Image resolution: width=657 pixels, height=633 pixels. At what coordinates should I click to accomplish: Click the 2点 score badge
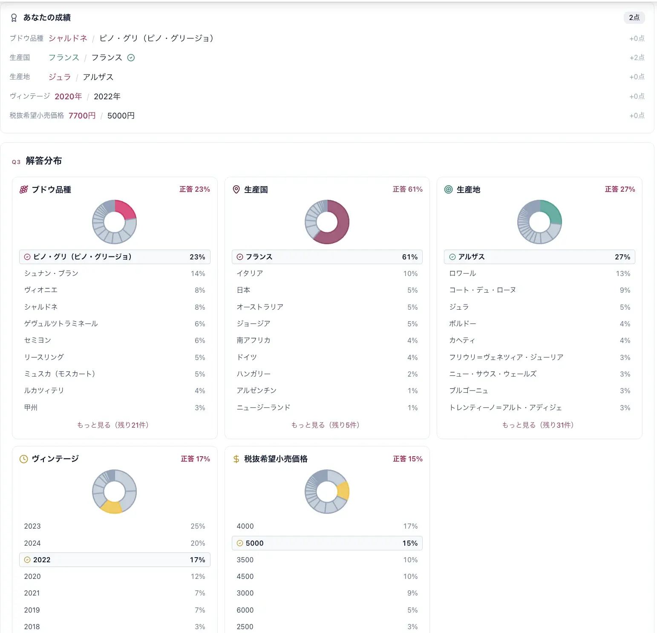[x=634, y=17]
